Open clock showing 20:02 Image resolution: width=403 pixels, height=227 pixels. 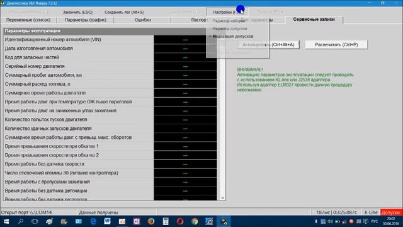tap(390, 221)
